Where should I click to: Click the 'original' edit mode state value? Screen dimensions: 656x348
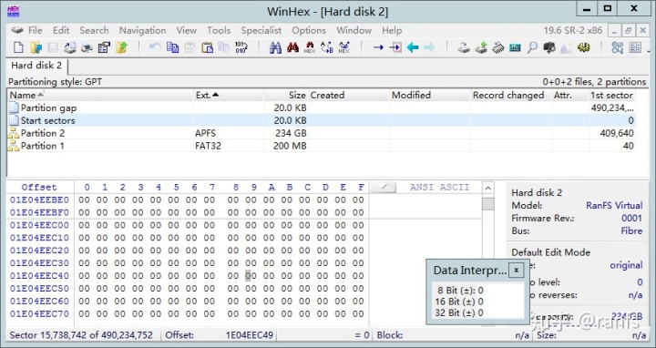pyautogui.click(x=626, y=265)
